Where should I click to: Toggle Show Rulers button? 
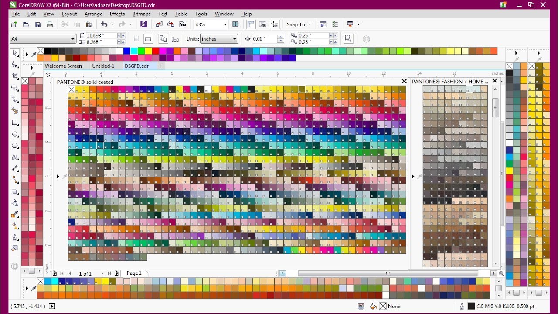click(x=251, y=24)
